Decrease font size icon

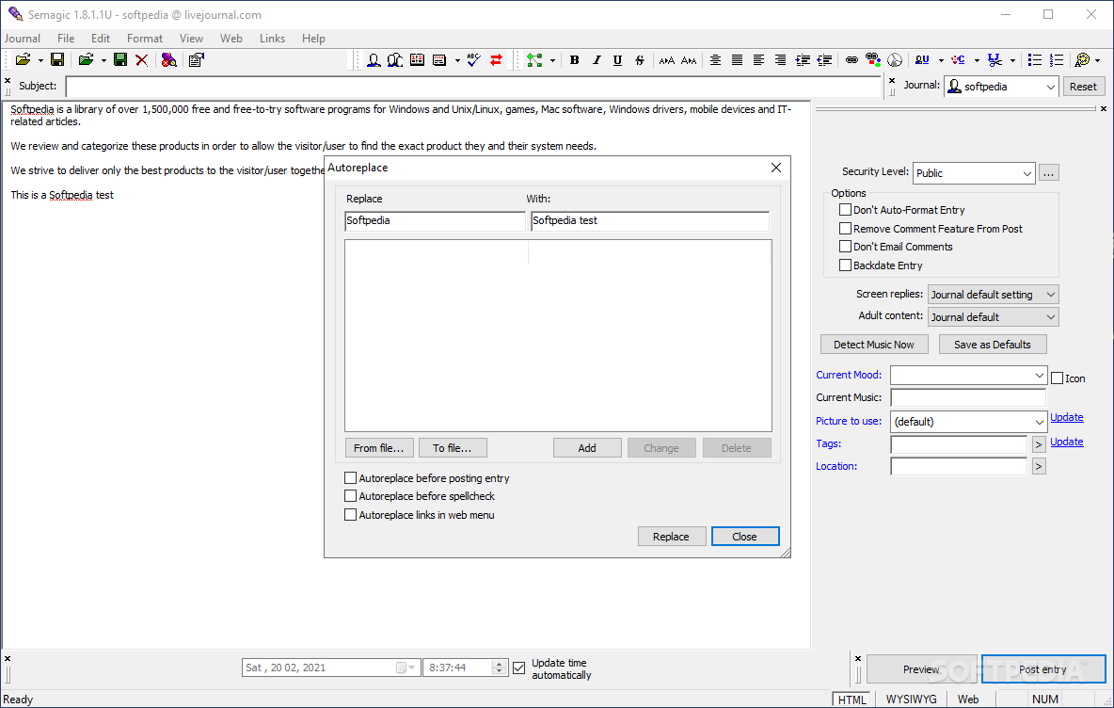coord(689,60)
